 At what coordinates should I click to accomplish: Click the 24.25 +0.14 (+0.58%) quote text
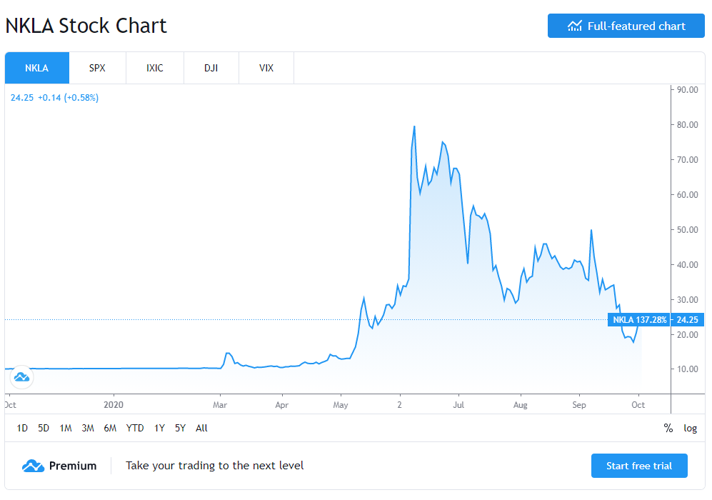click(x=54, y=98)
